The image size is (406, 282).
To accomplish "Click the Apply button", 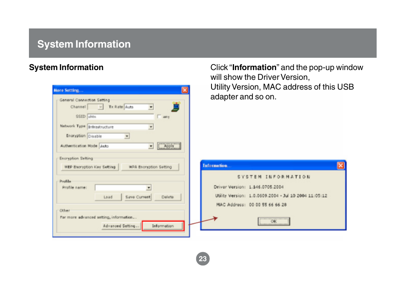I will click(x=169, y=146).
